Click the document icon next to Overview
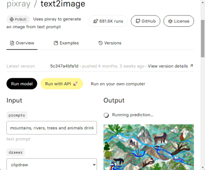This screenshot has height=170, width=205. pos(12,43)
